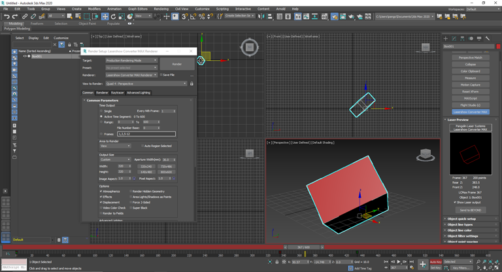Viewport: 502px width, 272px height.
Task: Lock the view to render
Action: (x=192, y=84)
